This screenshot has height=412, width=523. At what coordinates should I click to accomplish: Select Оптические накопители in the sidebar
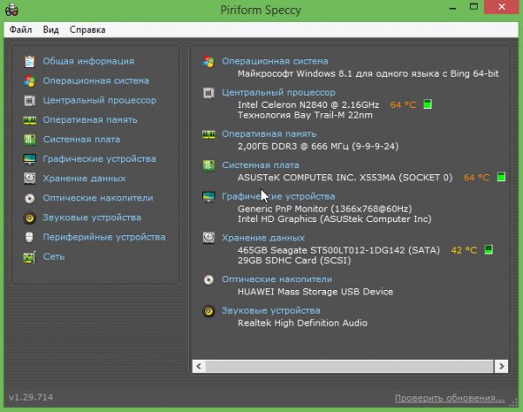[x=98, y=198]
